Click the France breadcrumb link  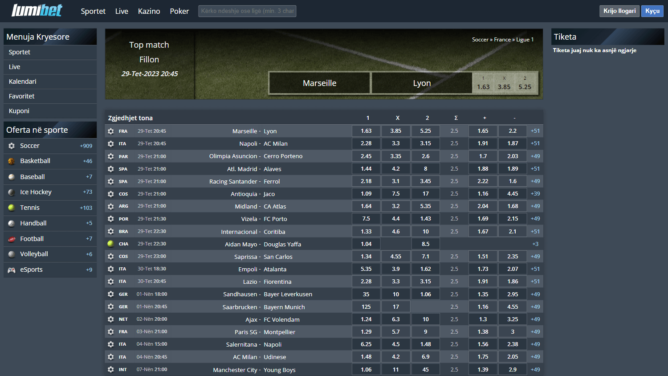click(502, 40)
